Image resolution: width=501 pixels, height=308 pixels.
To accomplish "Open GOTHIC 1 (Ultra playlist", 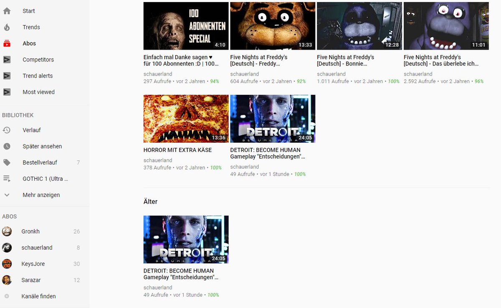I will pos(45,179).
